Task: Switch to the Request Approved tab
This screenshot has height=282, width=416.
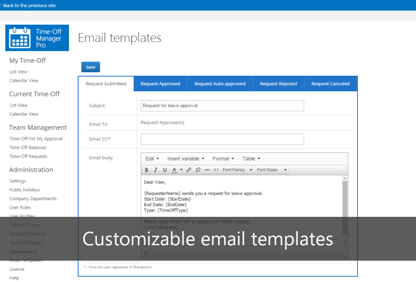Action: [160, 84]
